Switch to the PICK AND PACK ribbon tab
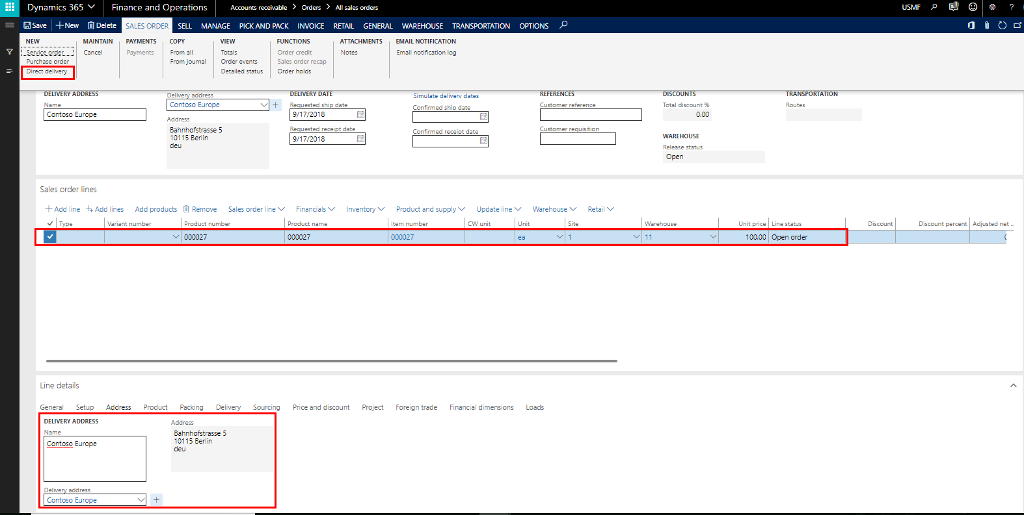 [263, 26]
